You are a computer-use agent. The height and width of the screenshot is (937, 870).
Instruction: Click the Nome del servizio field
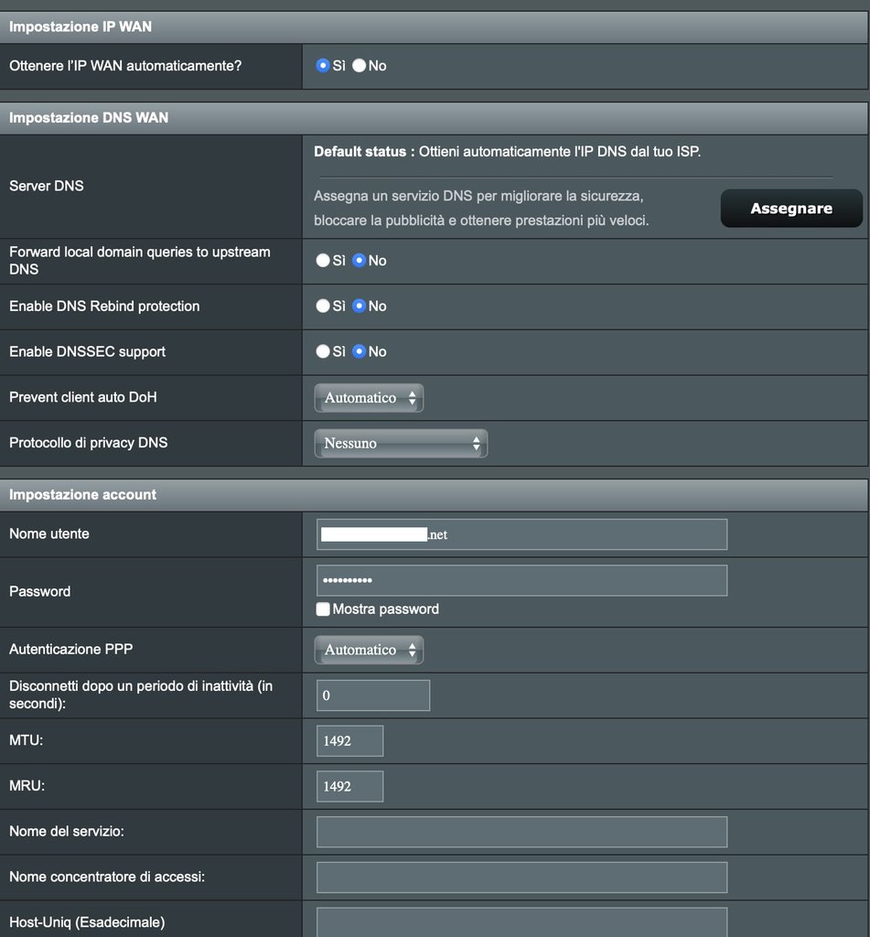click(521, 832)
